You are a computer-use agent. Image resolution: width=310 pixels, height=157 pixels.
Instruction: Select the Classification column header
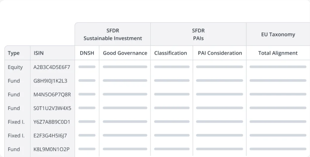[170, 53]
